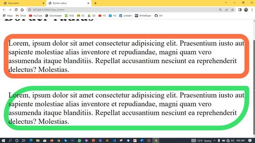Open network globe tray icon
The width and height of the screenshot is (255, 143).
click(x=228, y=141)
